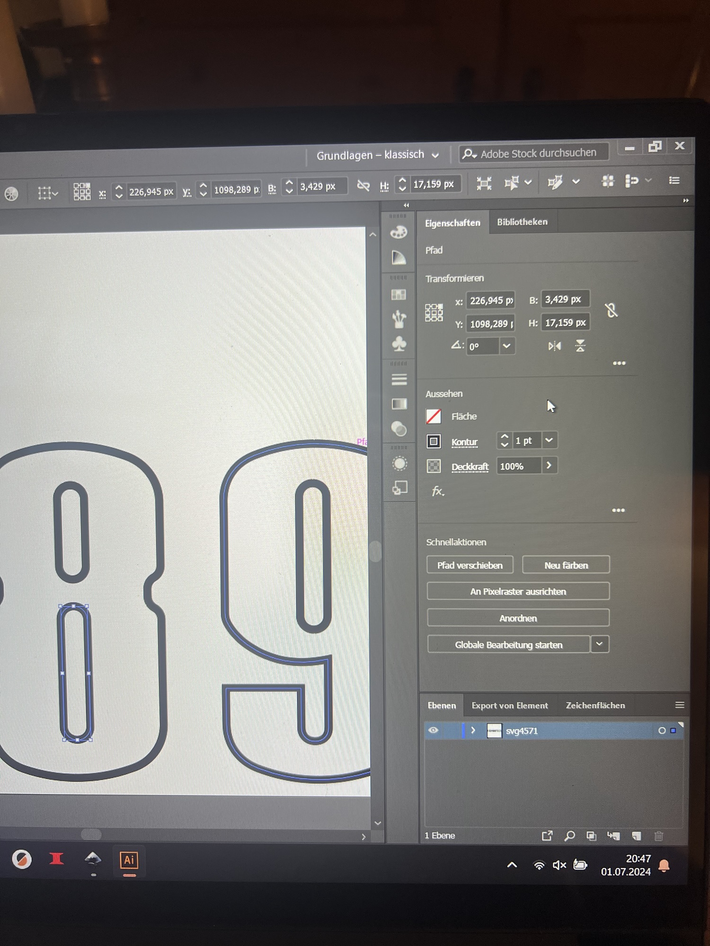Toggle constrain width and height proportions

tap(611, 311)
